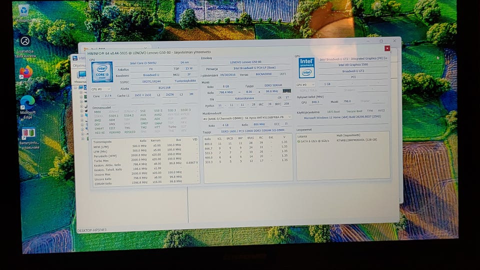
Task: Click the green SATA drive status icon
Action: (299, 141)
